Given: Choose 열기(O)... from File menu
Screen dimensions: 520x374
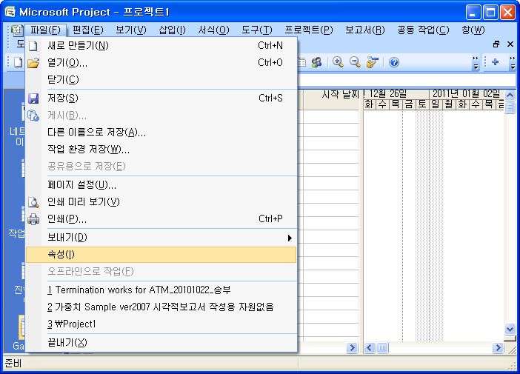Looking at the screenshot, I should pyautogui.click(x=161, y=63).
